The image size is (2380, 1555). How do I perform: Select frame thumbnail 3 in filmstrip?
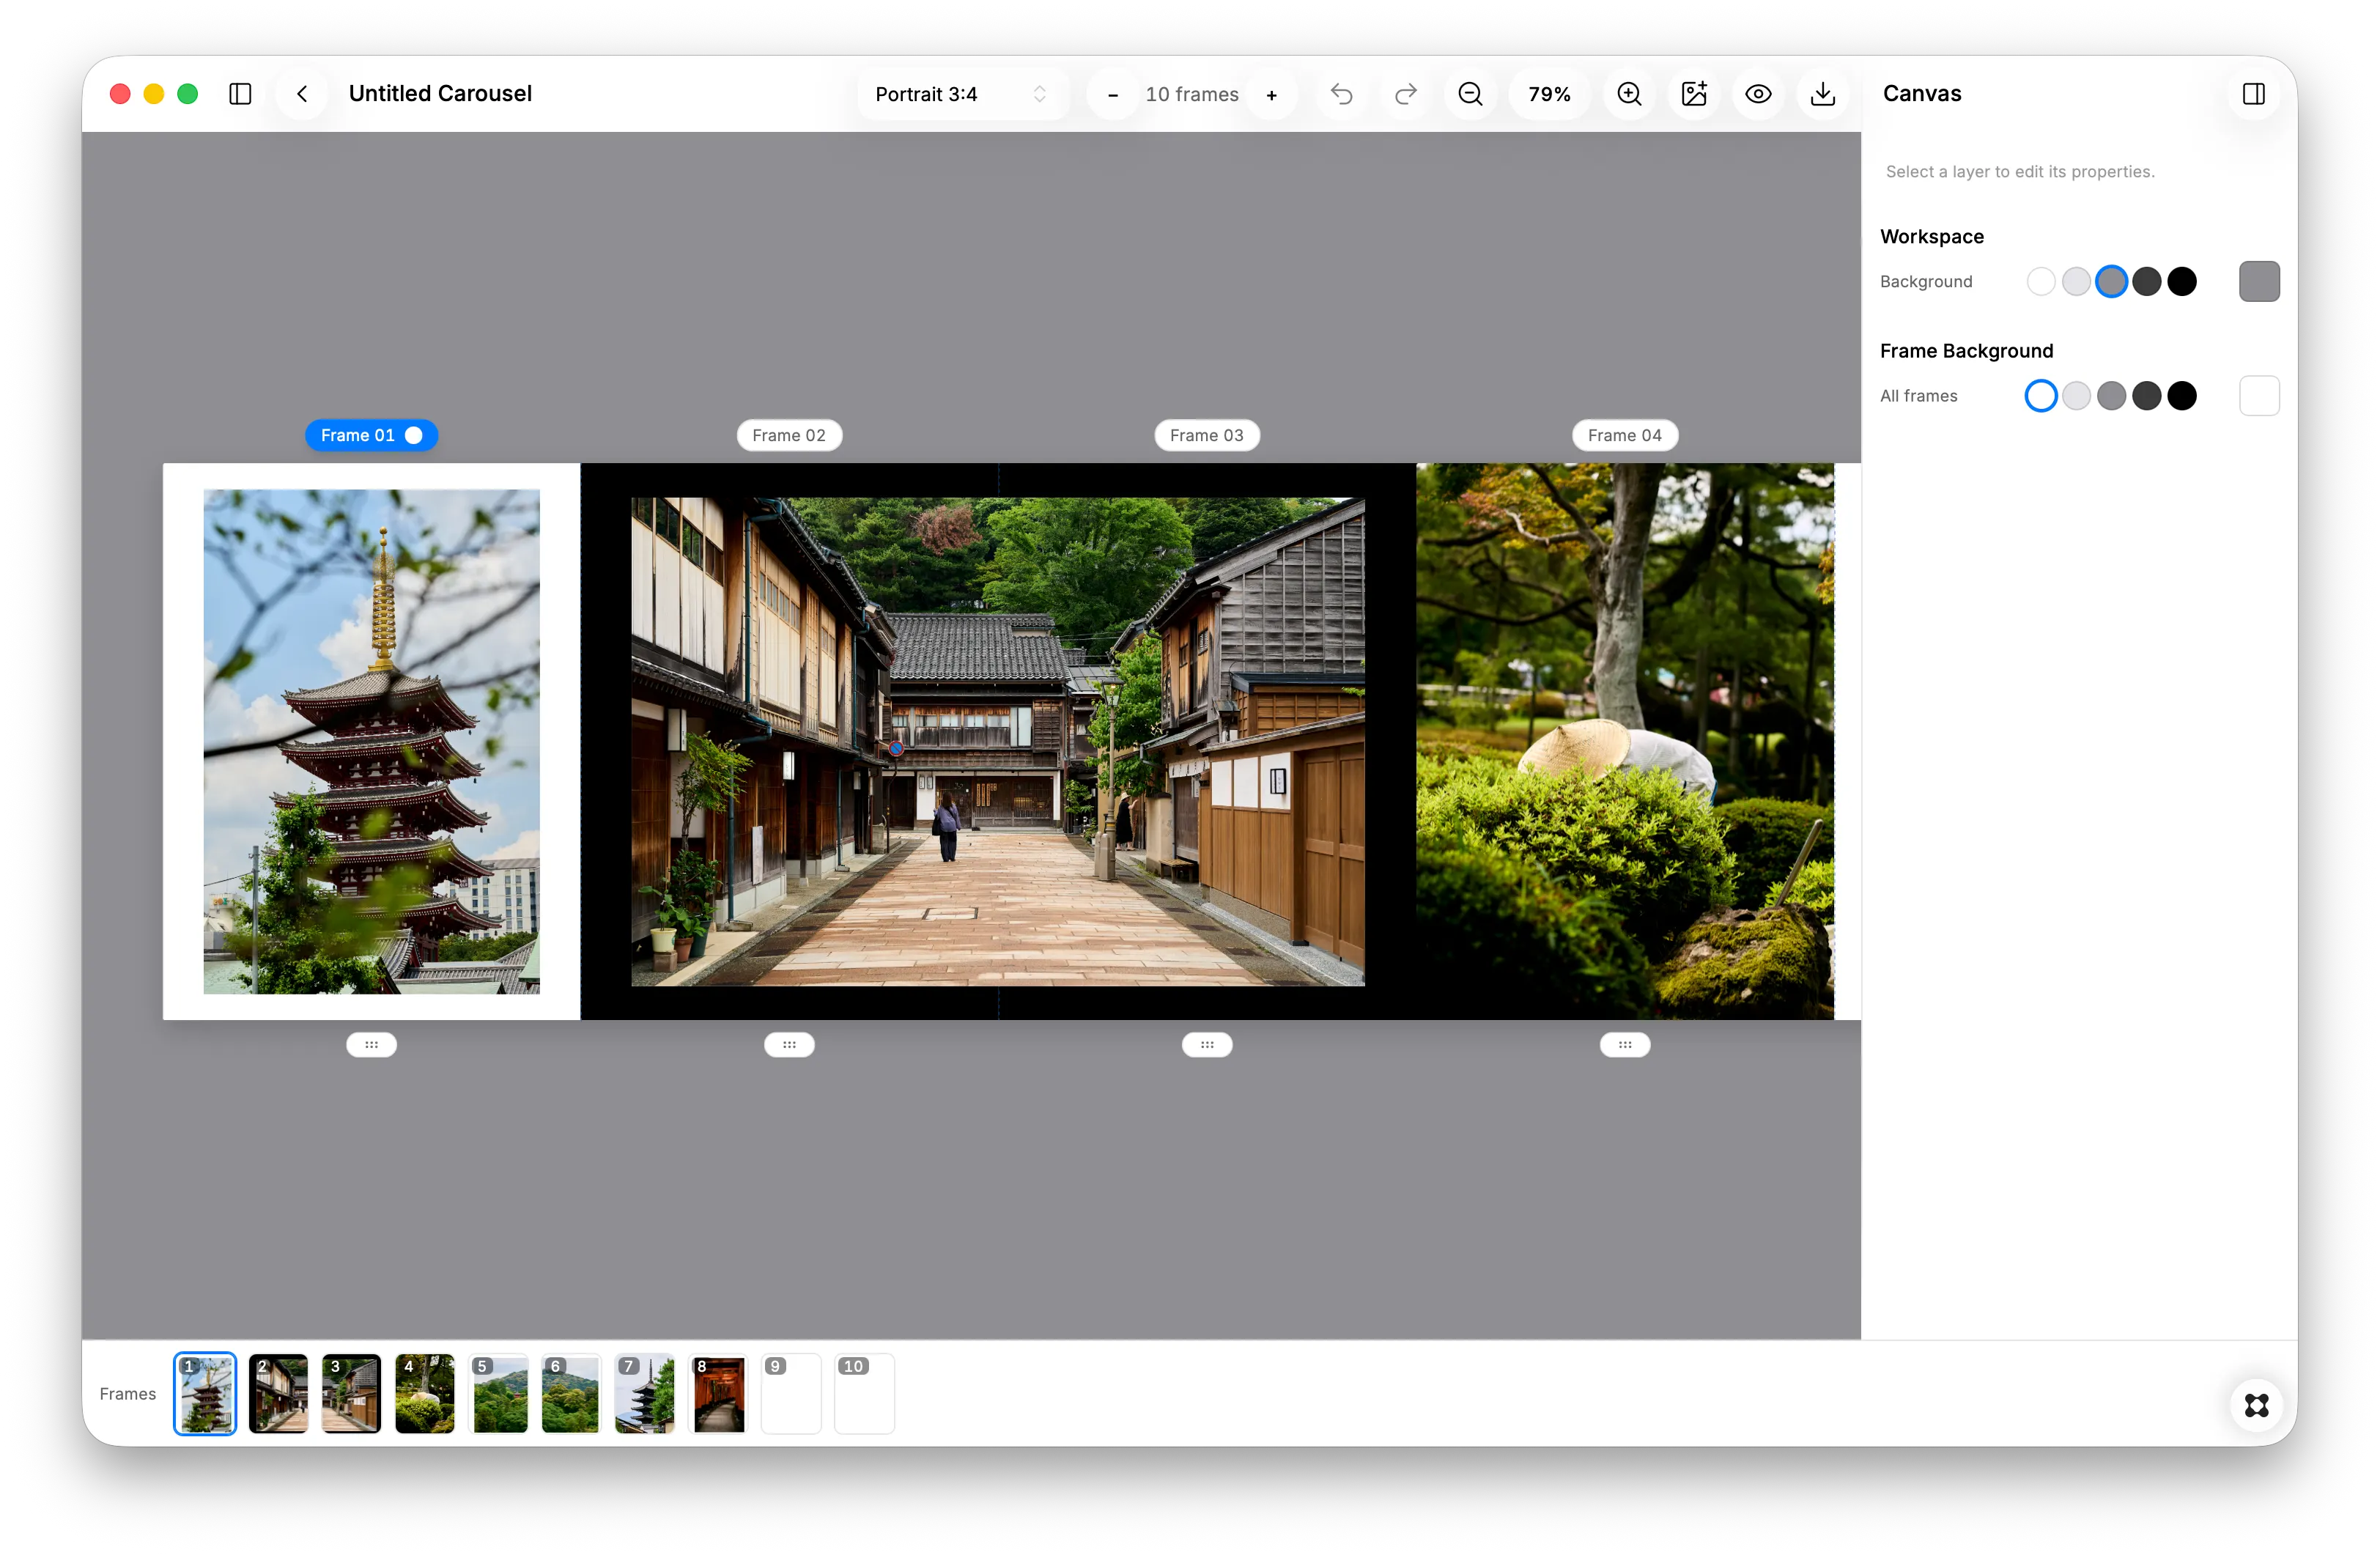click(x=351, y=1394)
